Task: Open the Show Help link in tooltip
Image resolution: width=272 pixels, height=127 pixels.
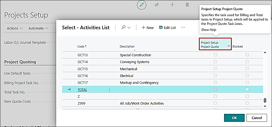Action: pos(208,29)
